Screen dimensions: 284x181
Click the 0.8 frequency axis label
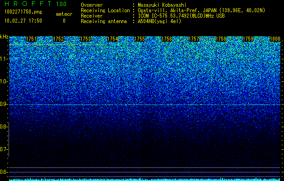[4, 127]
